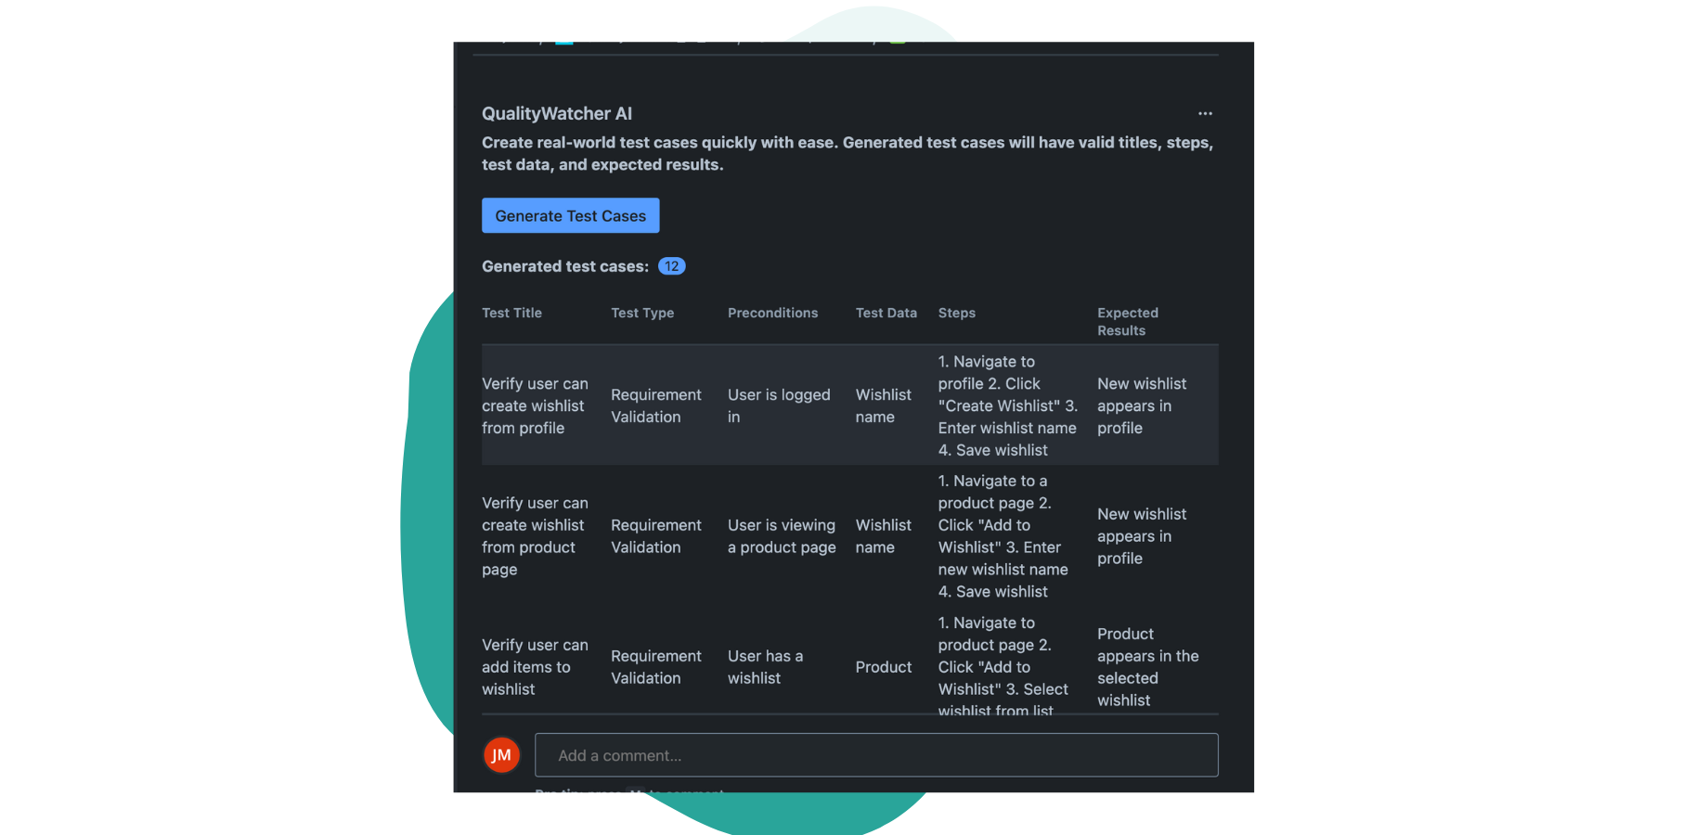1708x835 pixels.
Task: Click the 'User has a wishlist' precondition cell
Action: [766, 667]
